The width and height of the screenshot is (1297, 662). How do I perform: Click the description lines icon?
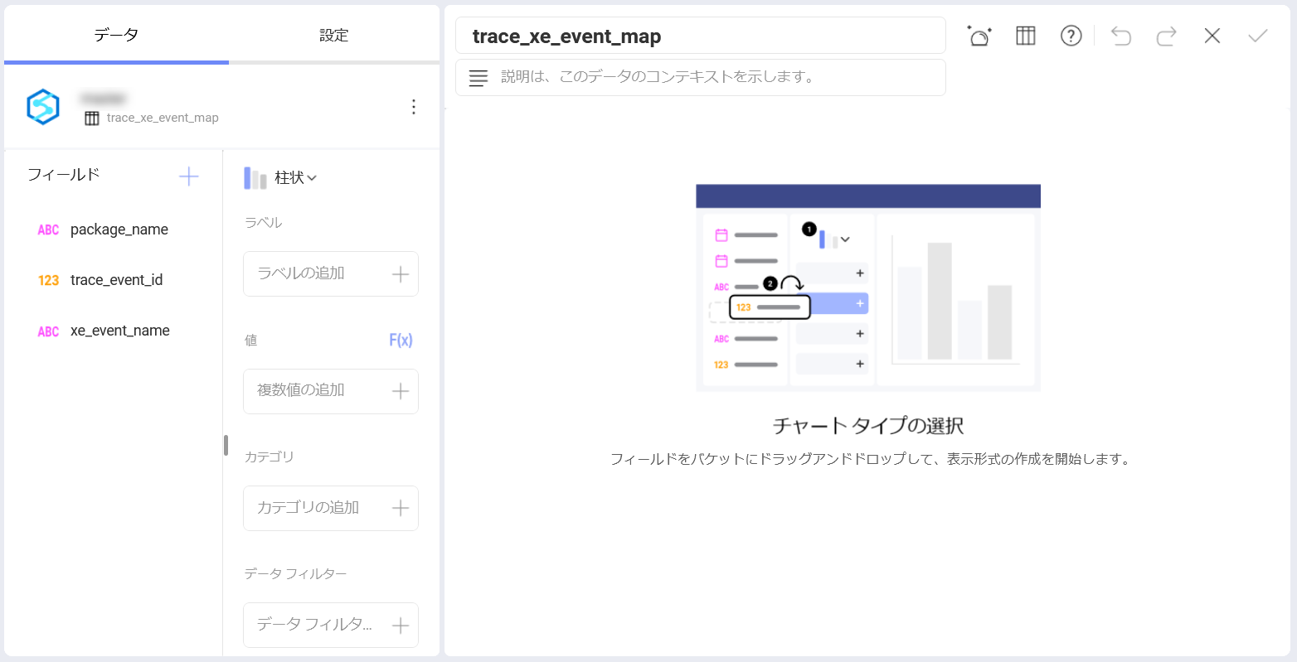[478, 78]
